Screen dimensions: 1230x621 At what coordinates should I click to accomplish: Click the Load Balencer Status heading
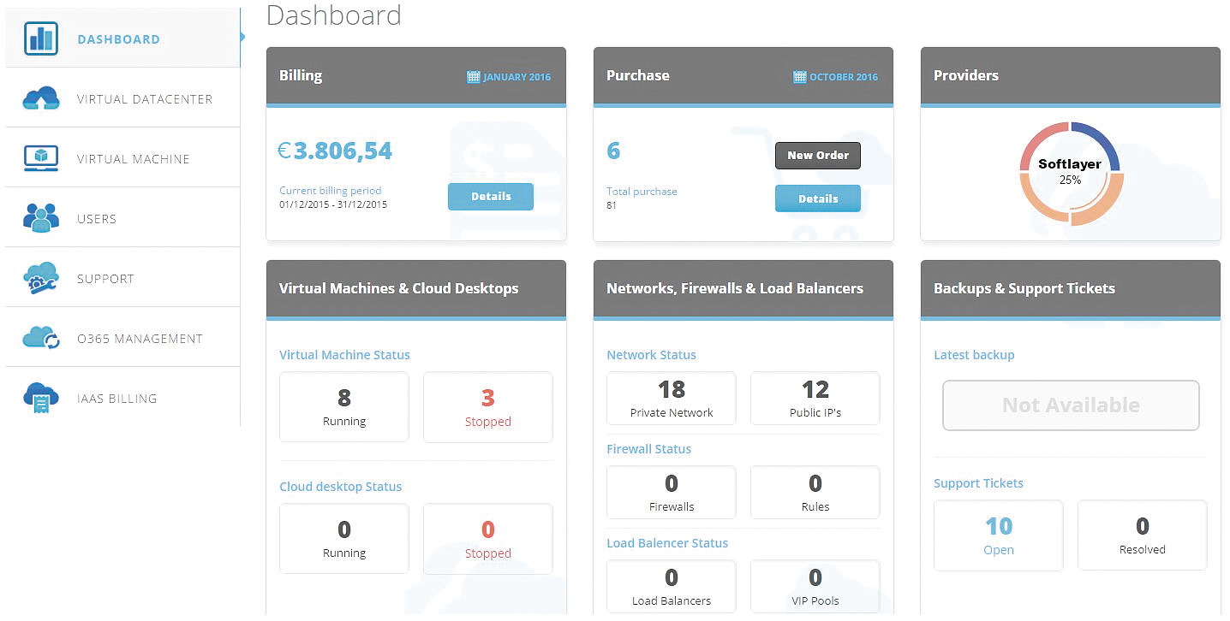(x=667, y=543)
